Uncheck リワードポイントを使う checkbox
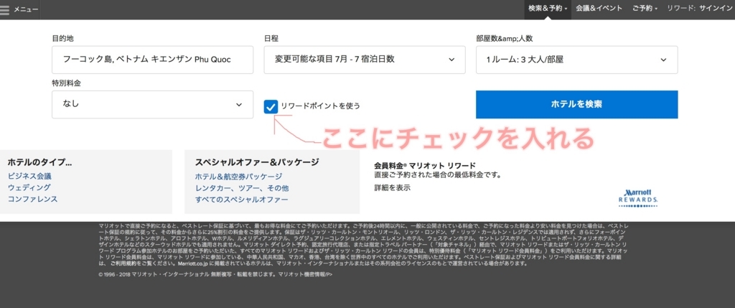This screenshot has height=308, width=735. click(x=271, y=106)
